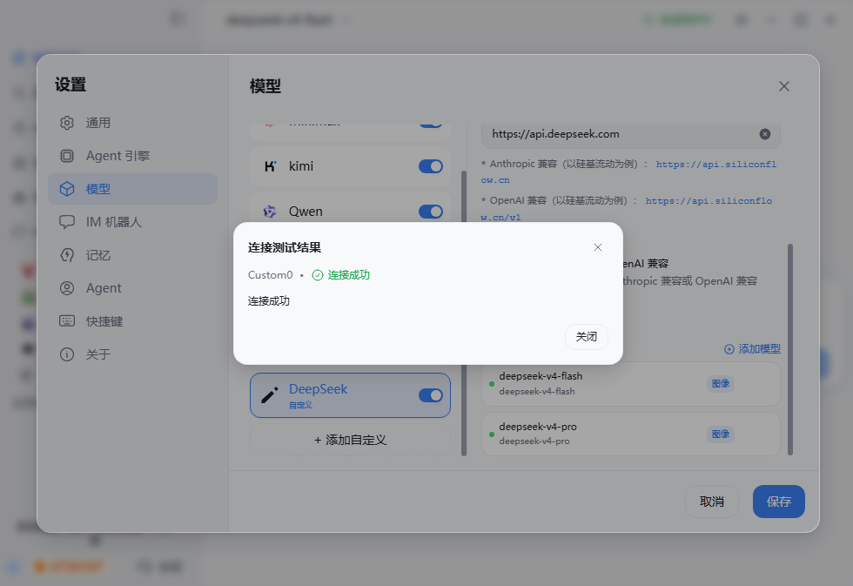Viewport: 853px width, 586px height.
Task: Click the plus circle icon beside 添加模型
Action: (729, 349)
